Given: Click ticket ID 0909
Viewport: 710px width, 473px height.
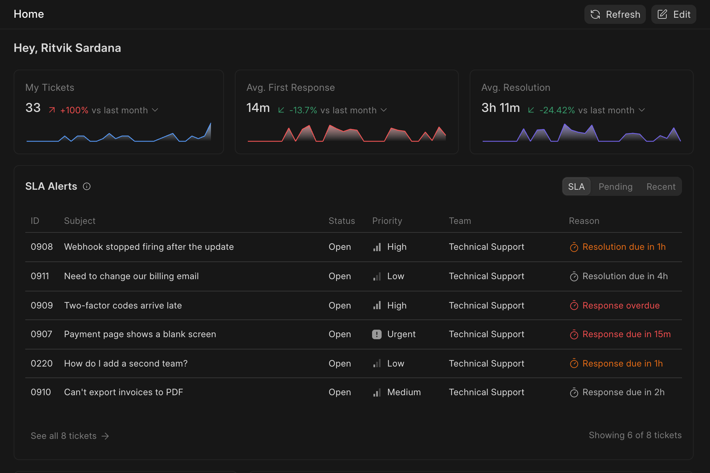Looking at the screenshot, I should [x=42, y=305].
